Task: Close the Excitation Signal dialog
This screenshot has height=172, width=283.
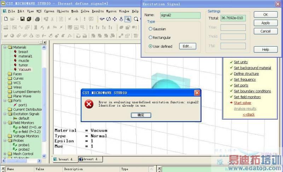Action: point(278,4)
